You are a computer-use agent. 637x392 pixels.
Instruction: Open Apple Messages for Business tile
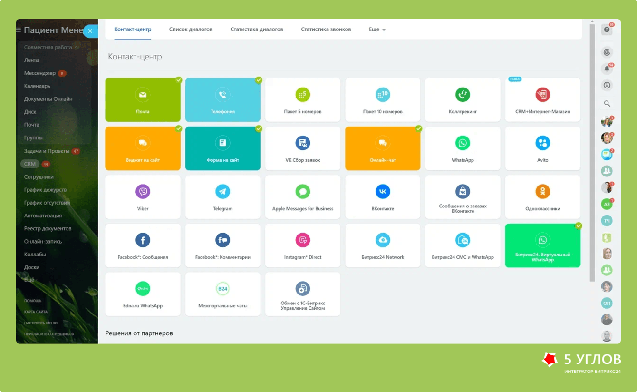point(303,197)
